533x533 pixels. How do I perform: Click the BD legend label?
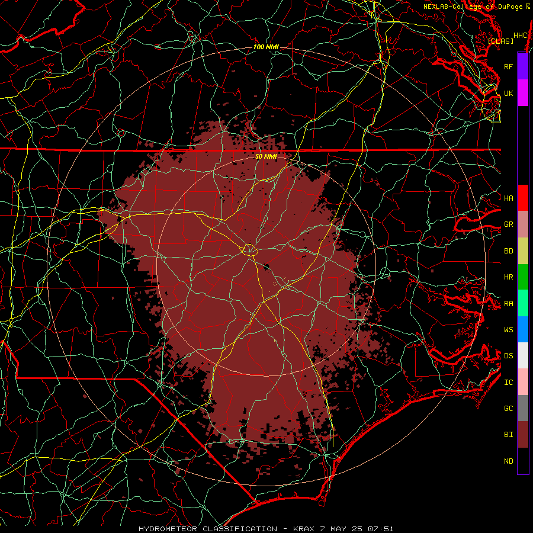click(x=508, y=251)
